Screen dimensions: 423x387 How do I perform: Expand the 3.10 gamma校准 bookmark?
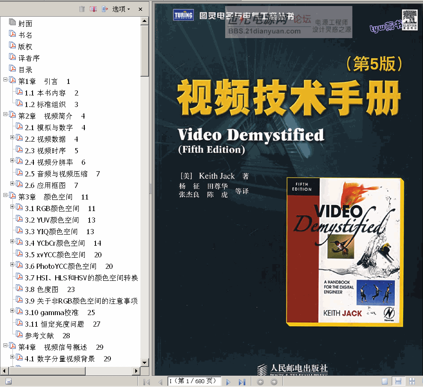pos(12,311)
